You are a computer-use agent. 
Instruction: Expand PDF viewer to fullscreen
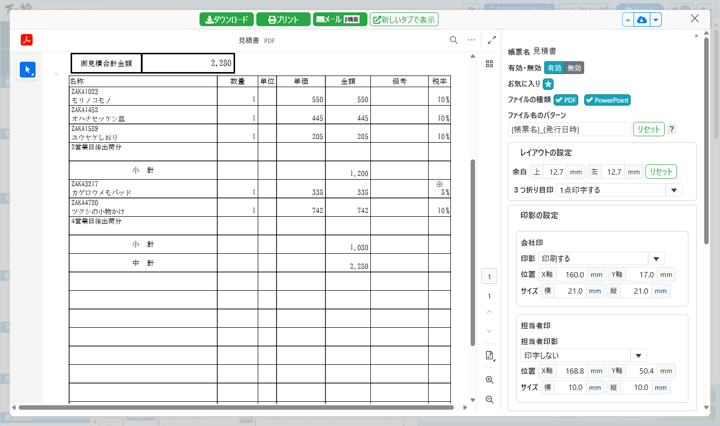(x=492, y=40)
